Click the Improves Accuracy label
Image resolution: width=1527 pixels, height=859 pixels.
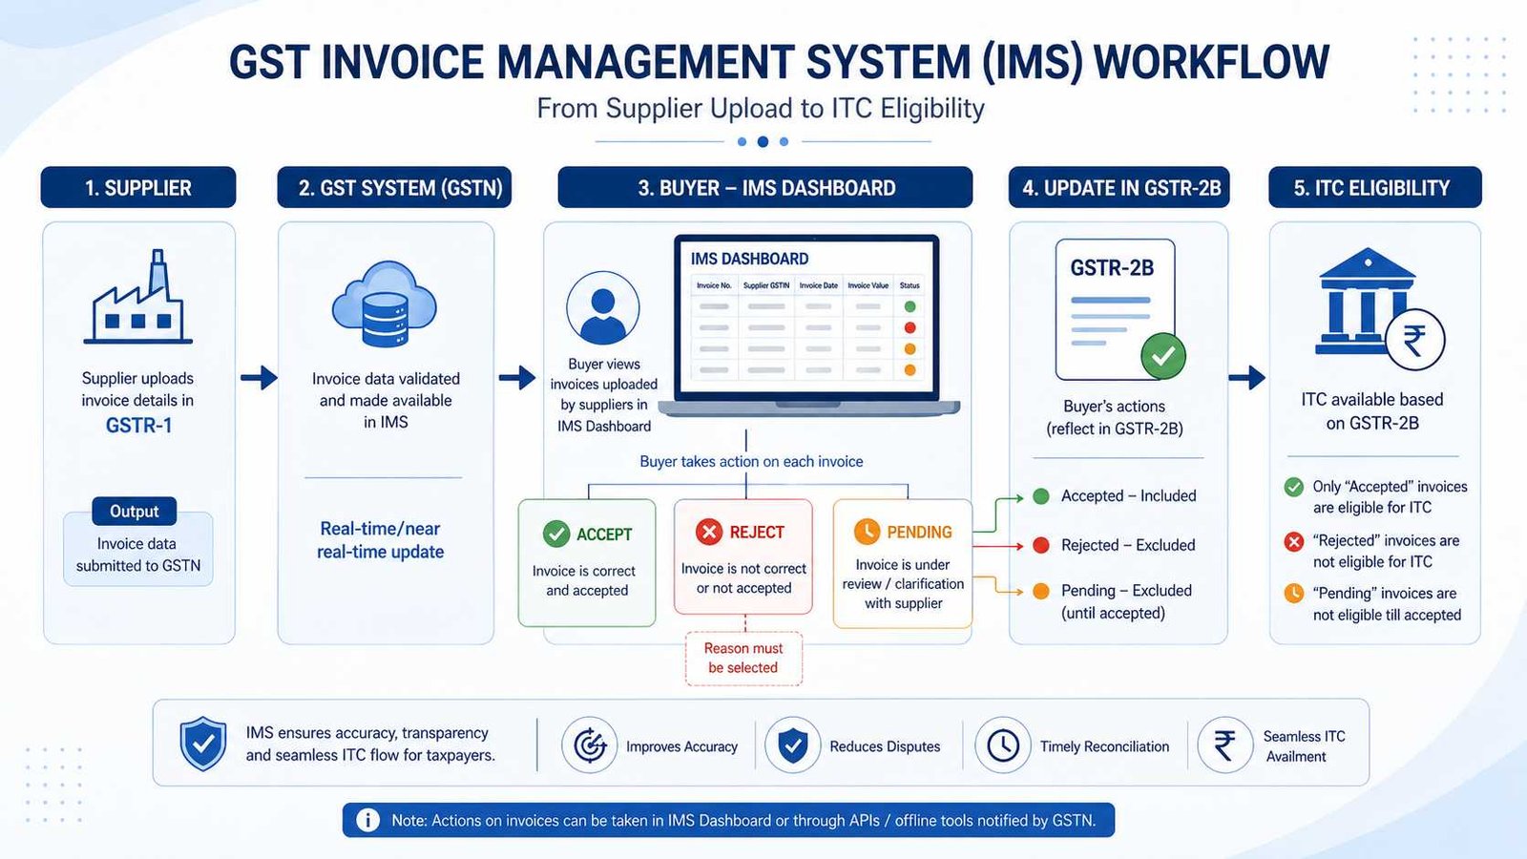coord(681,746)
